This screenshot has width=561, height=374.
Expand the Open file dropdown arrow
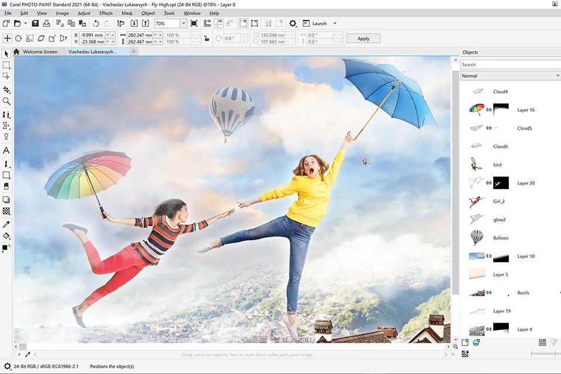tap(25, 23)
